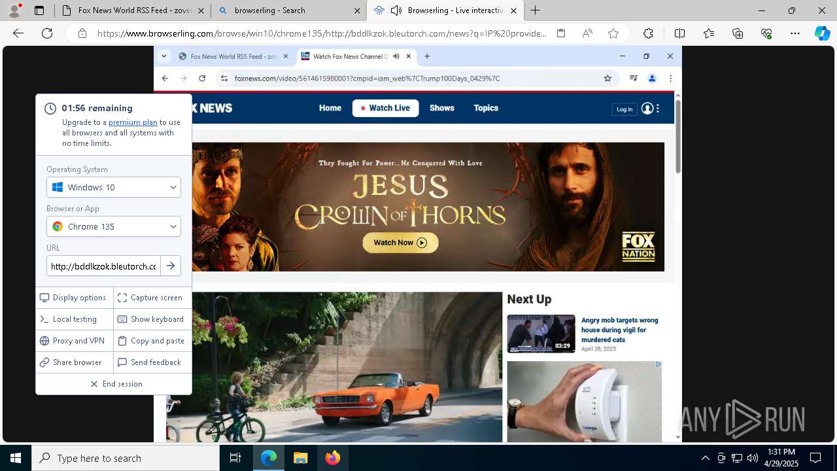Open Display options

tap(75, 298)
